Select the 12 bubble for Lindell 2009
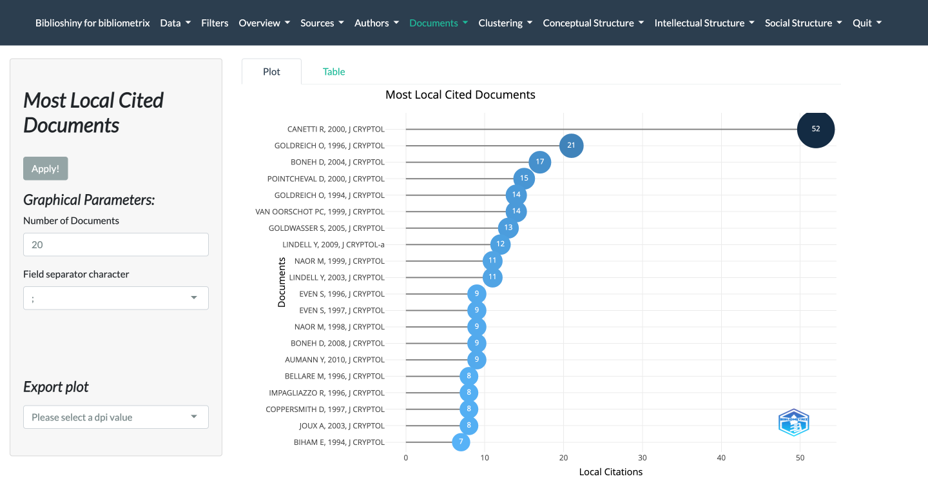Viewport: 928px width, 492px height. point(500,244)
